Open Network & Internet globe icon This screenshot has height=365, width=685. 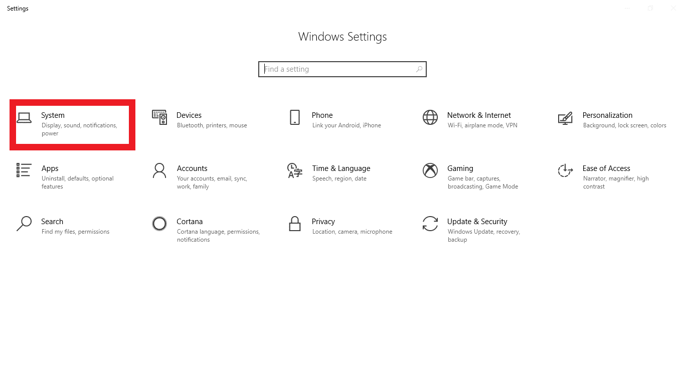pyautogui.click(x=430, y=117)
